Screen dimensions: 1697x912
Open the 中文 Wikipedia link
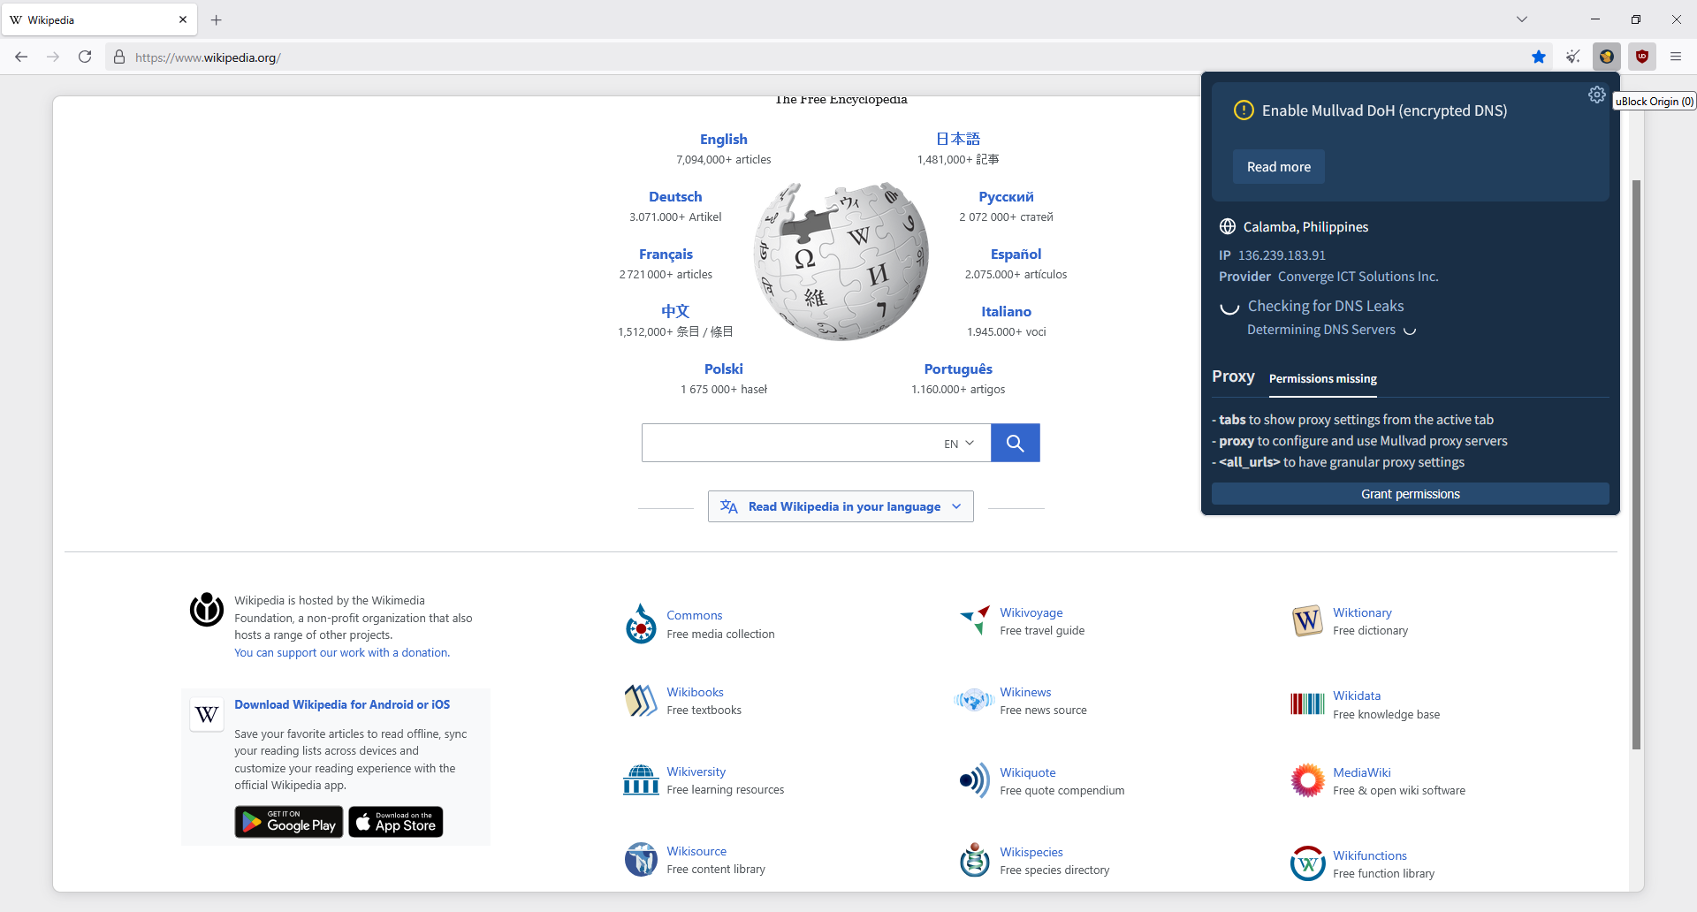click(675, 311)
